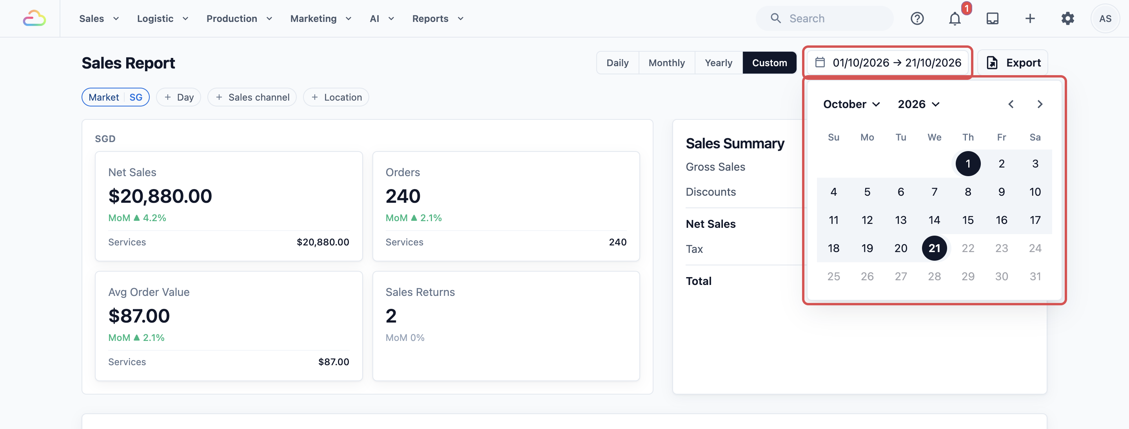
Task: Add a Day filter
Action: click(178, 97)
